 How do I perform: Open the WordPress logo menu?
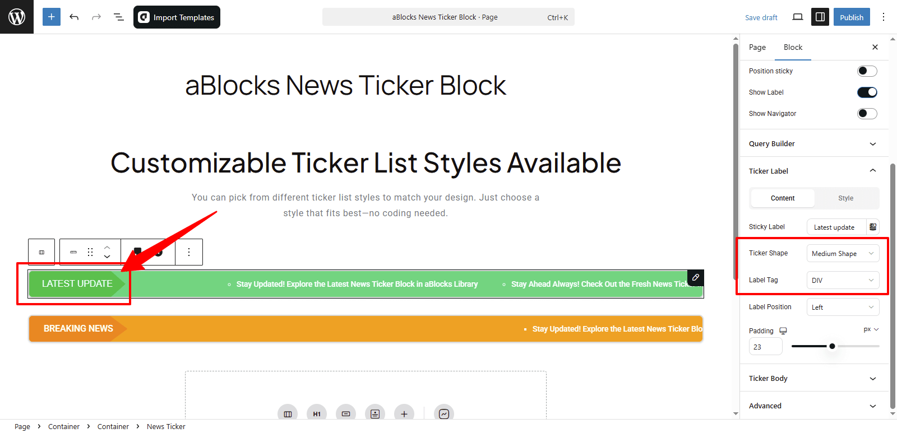coord(17,17)
